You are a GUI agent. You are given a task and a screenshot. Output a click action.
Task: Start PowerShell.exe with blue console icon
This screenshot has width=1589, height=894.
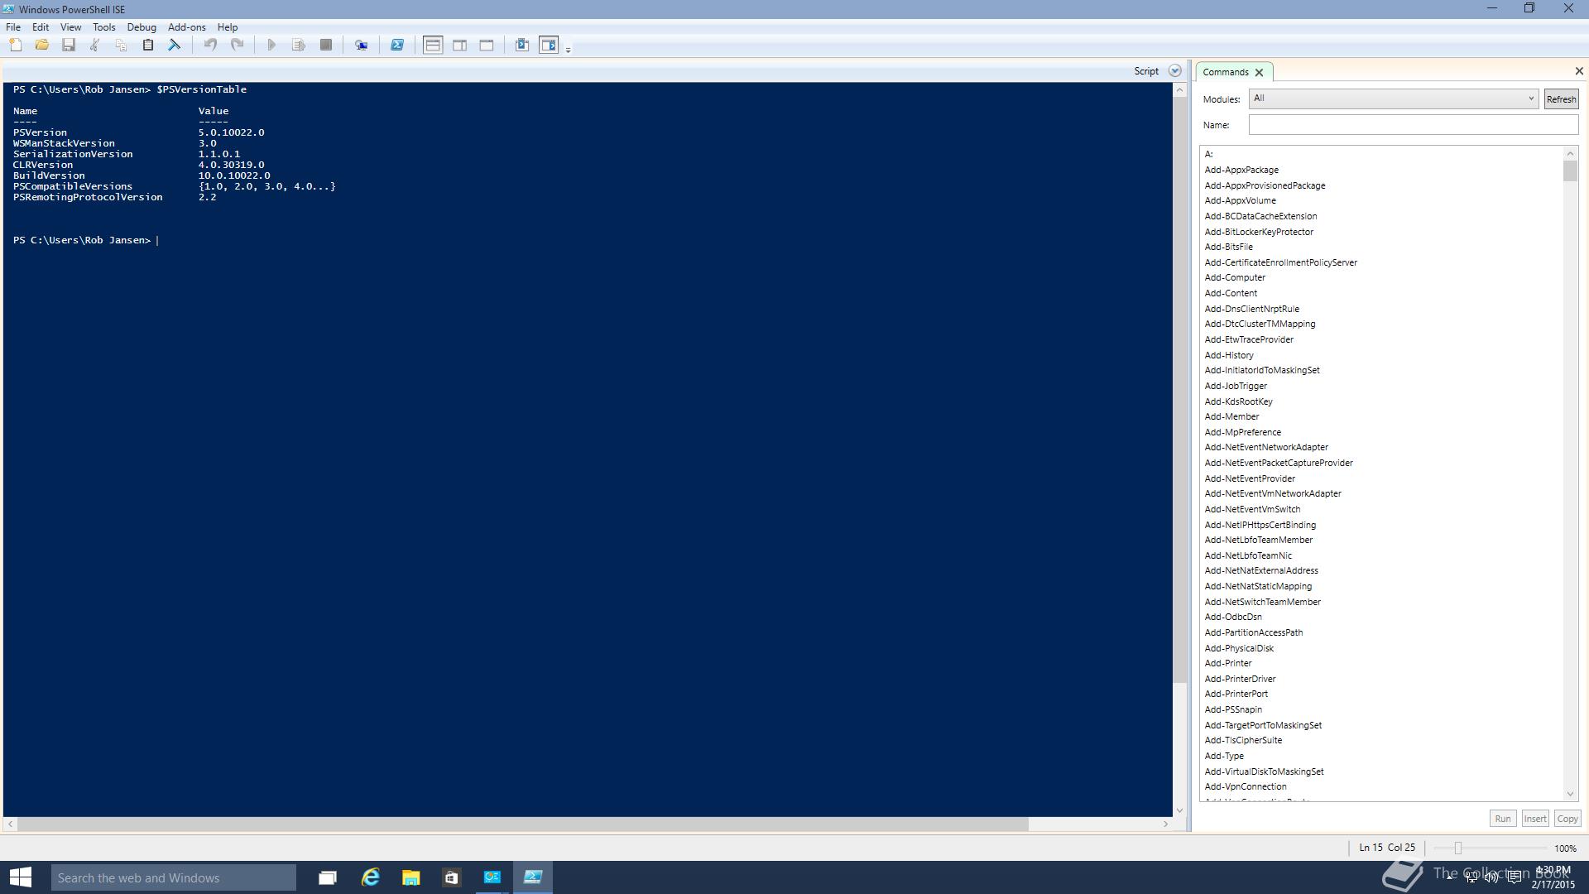[x=397, y=46]
